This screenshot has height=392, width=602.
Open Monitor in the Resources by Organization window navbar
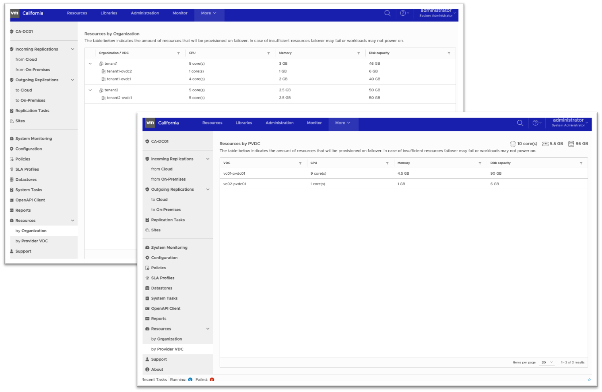click(180, 13)
